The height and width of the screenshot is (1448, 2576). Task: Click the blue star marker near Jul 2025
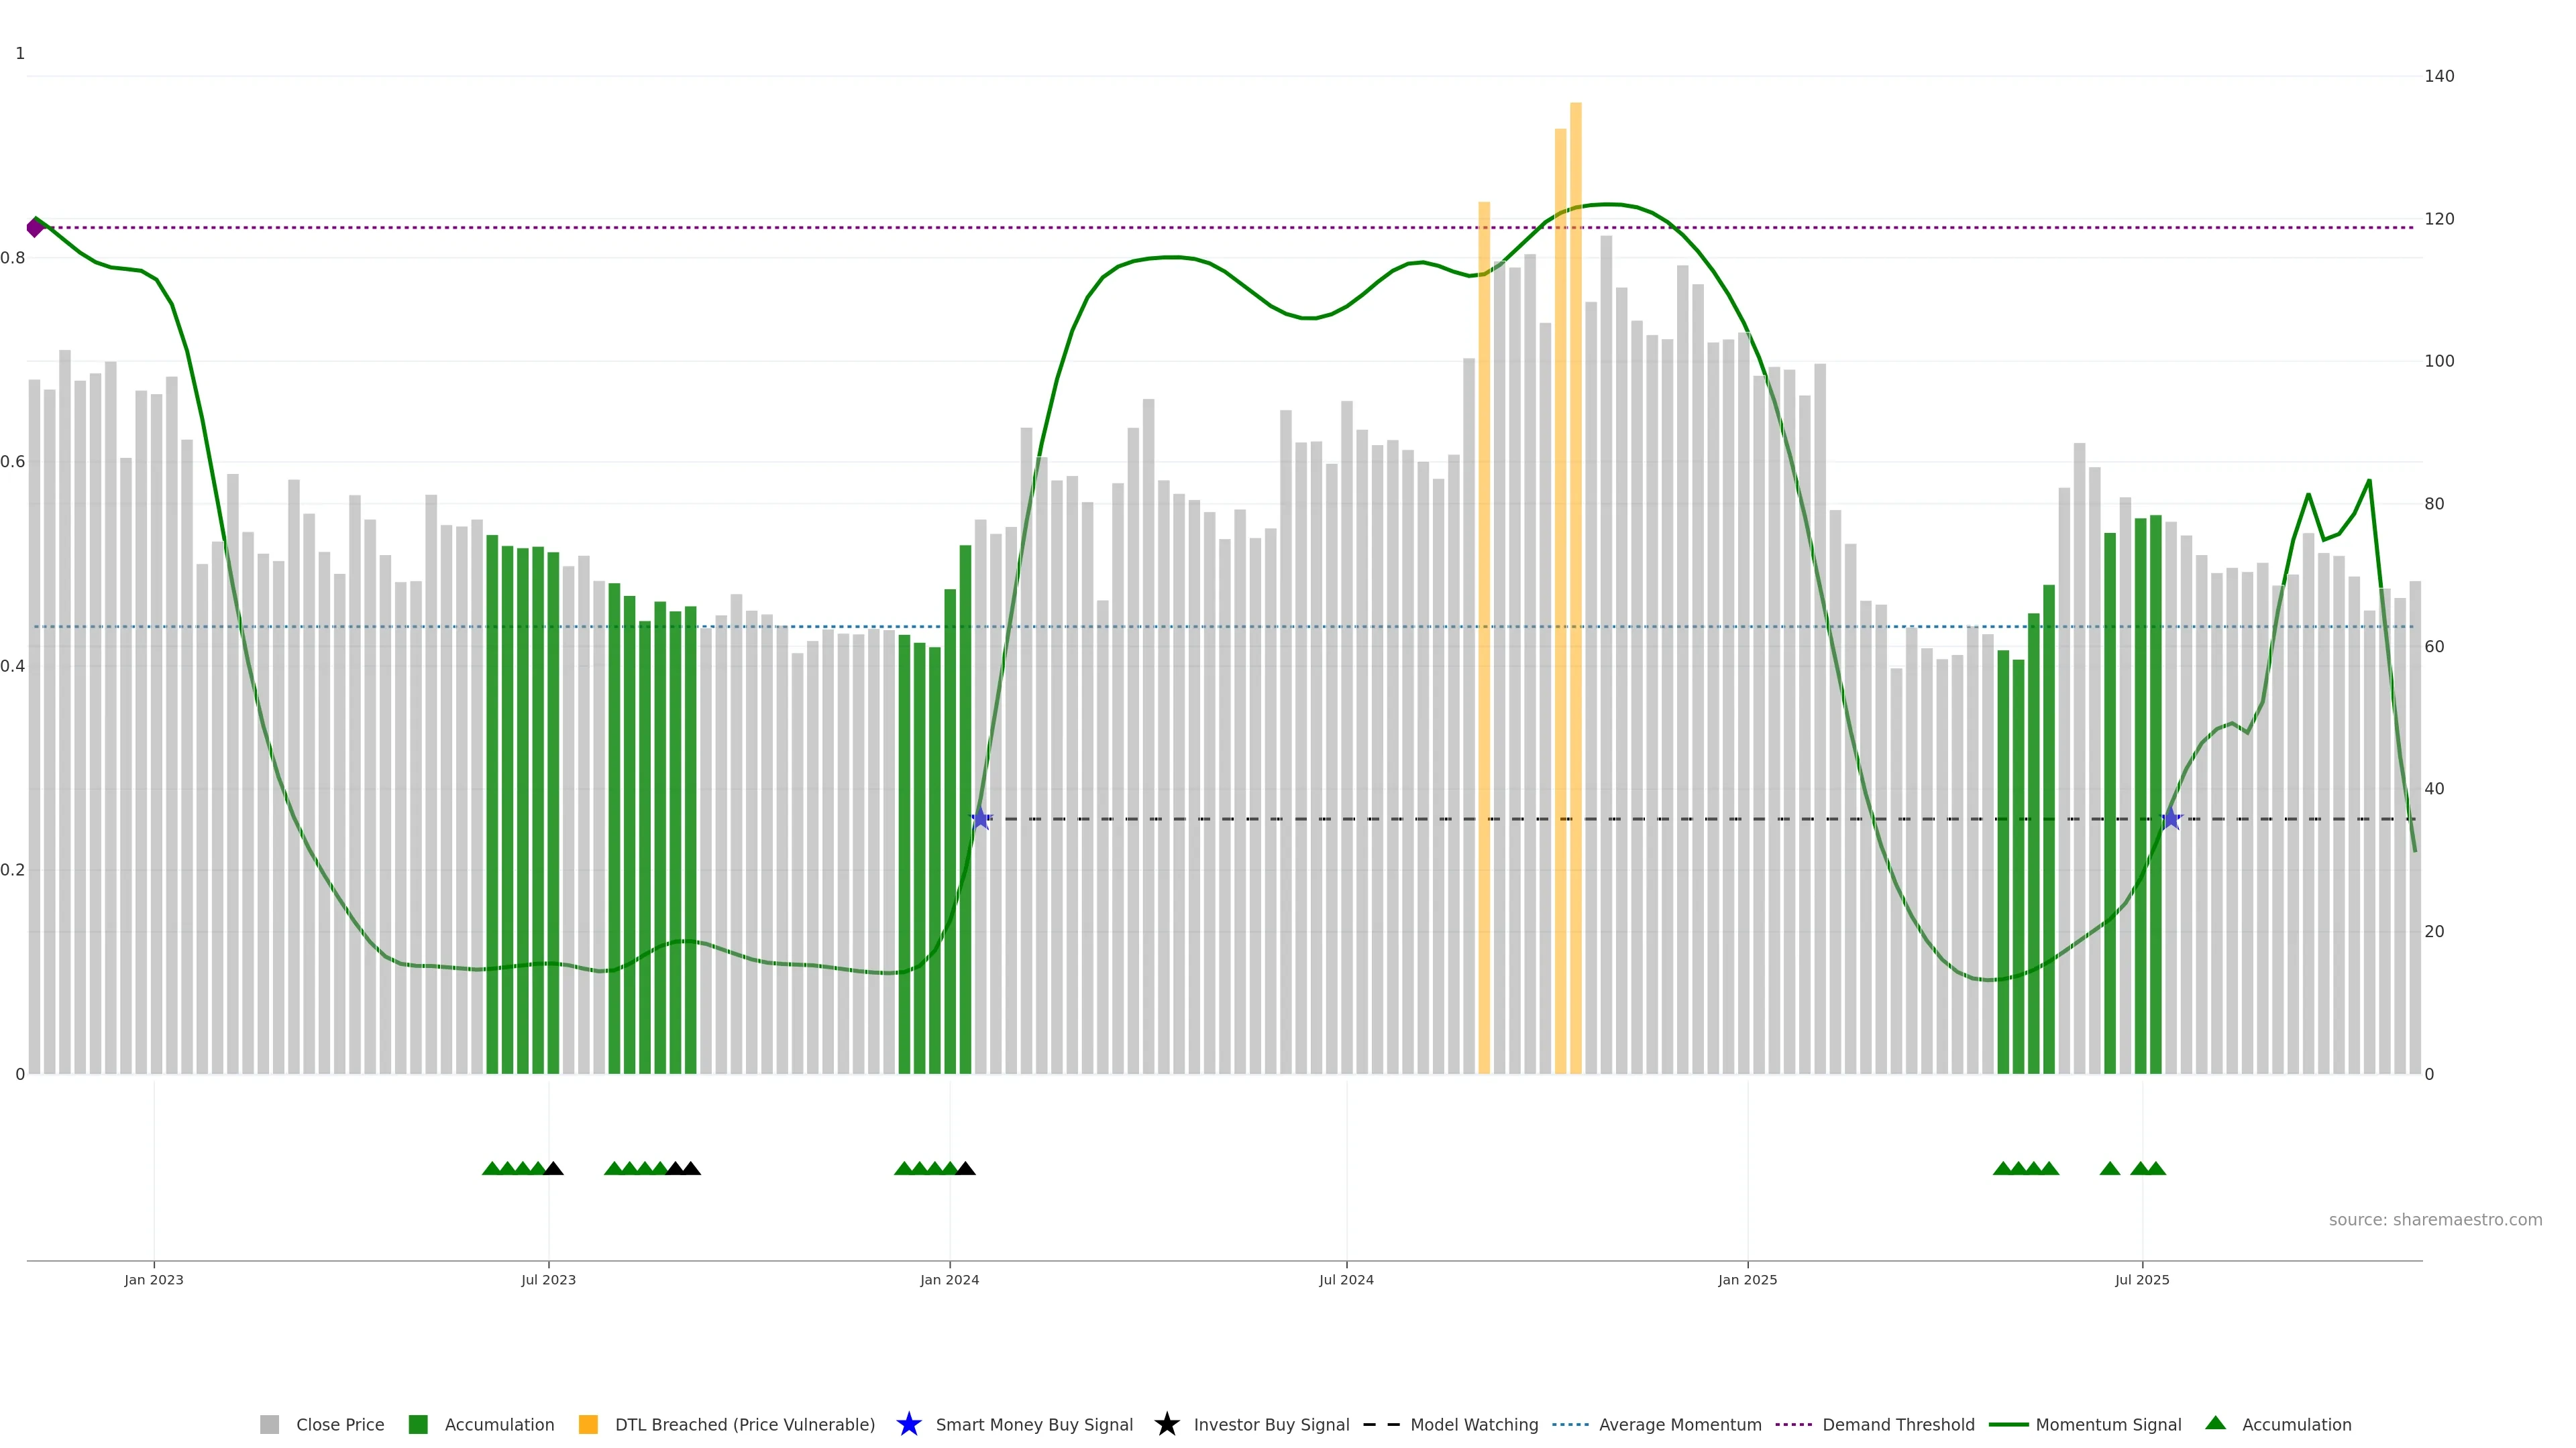pyautogui.click(x=2171, y=819)
